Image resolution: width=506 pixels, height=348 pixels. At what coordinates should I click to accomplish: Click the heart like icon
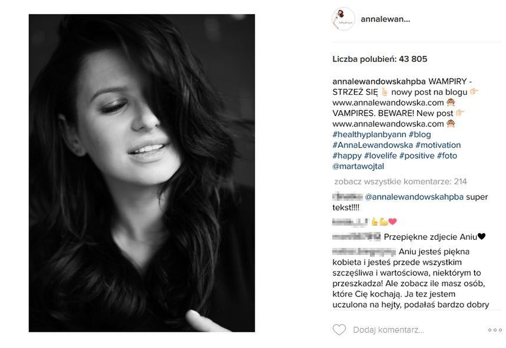click(x=339, y=330)
